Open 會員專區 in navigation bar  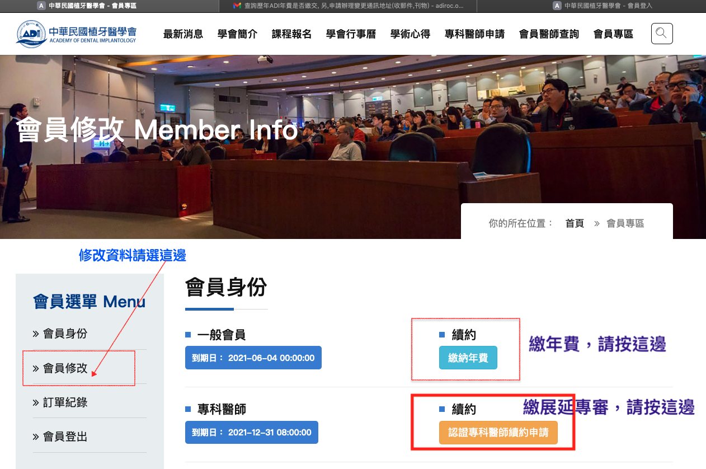click(613, 34)
